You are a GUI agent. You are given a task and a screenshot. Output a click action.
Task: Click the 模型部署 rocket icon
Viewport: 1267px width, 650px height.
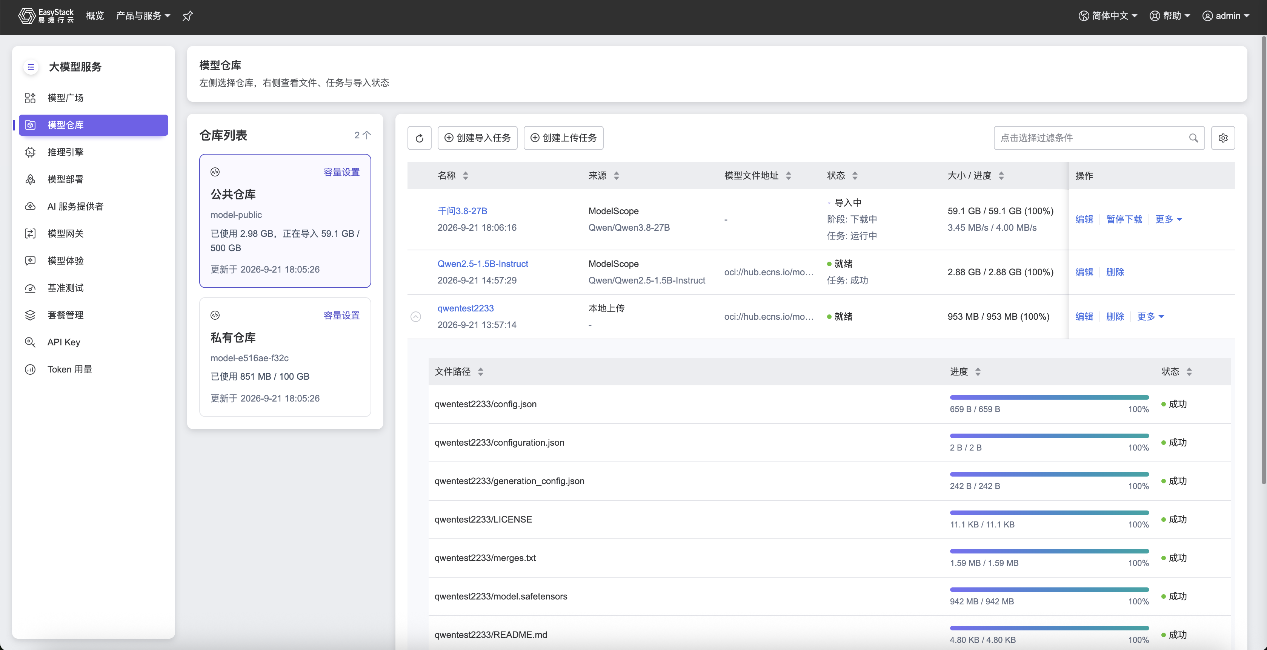click(30, 179)
